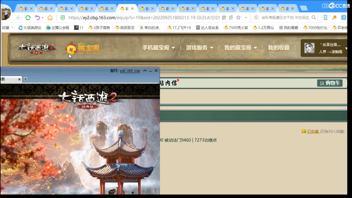This screenshot has height=198, width=352.
Task: Click the 已收藏 favorited link
Action: click(x=313, y=131)
